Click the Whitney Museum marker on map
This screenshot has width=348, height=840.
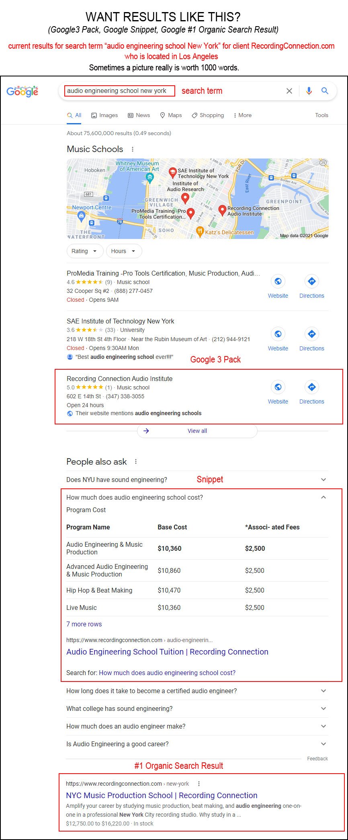[150, 178]
